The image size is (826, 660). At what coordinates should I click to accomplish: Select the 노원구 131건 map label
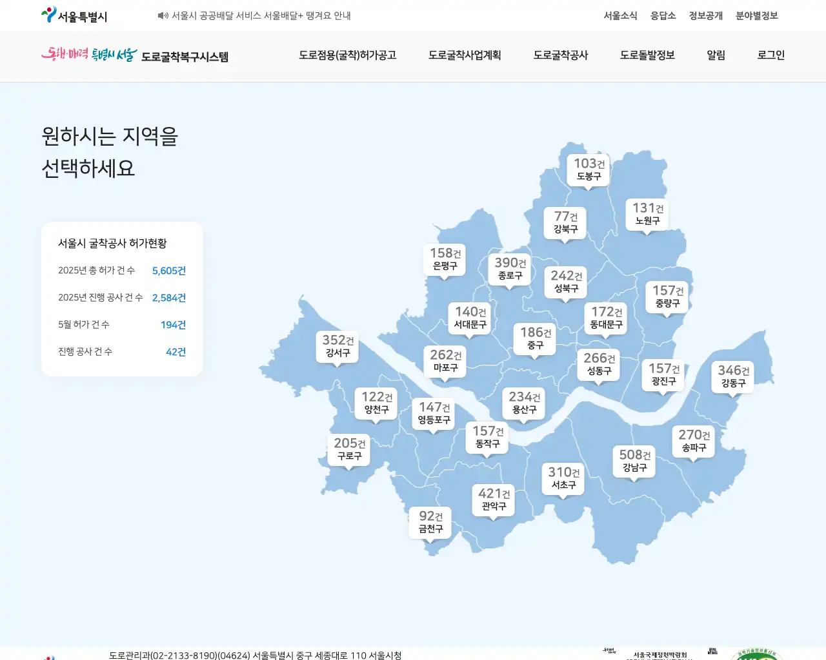[x=647, y=214]
